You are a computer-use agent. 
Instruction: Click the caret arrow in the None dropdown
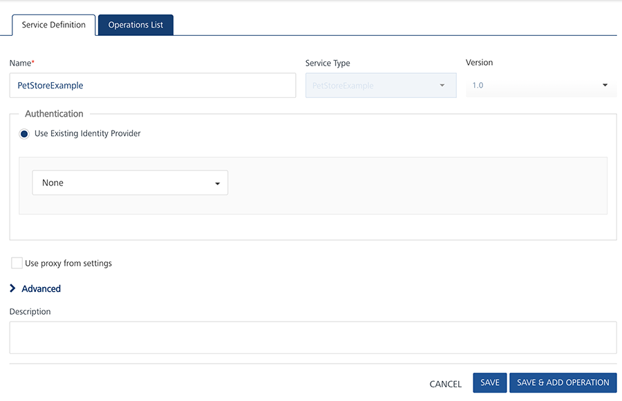click(x=218, y=184)
